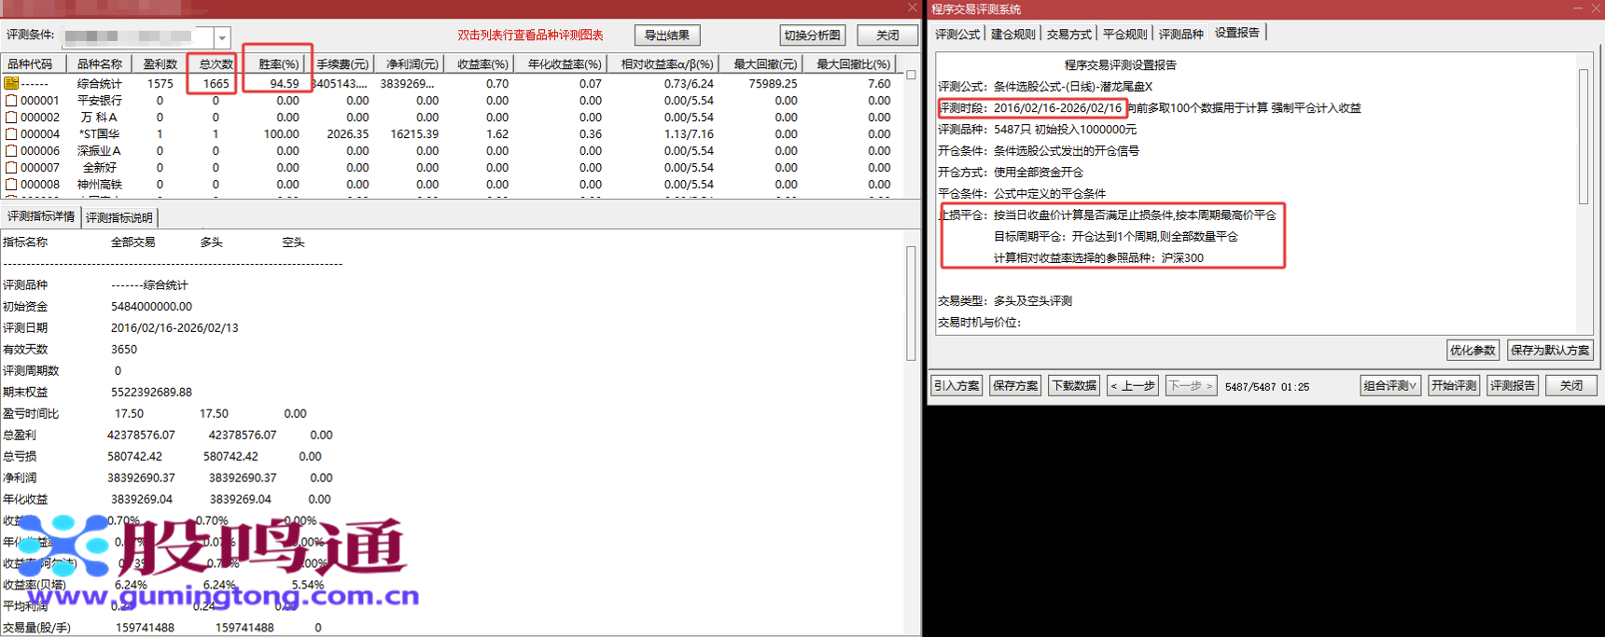Click the 期末权益 value 5522392689.88

pyautogui.click(x=151, y=392)
